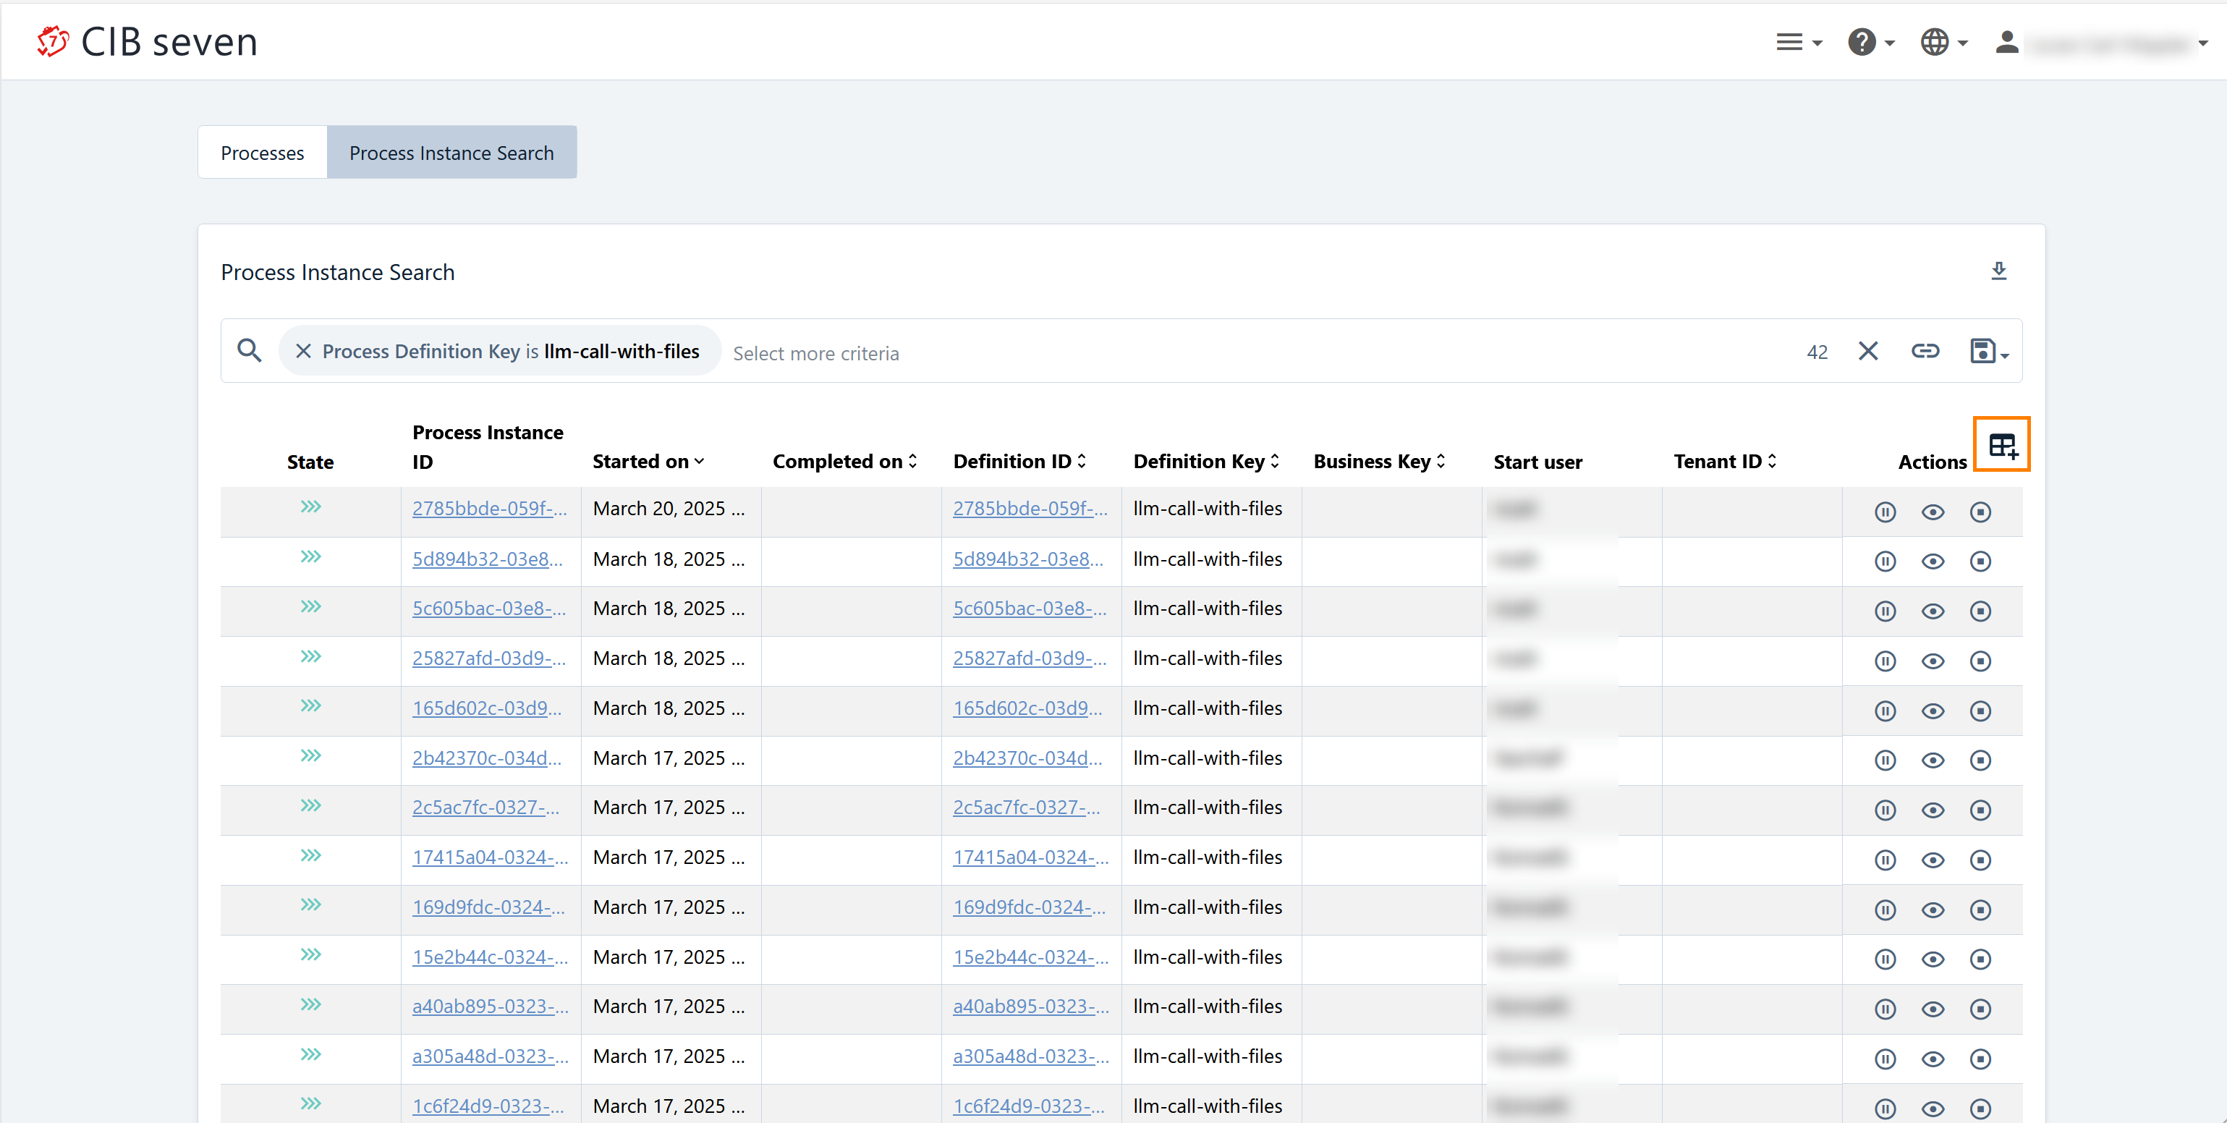Stop instance 2b42370c process
The width and height of the screenshot is (2227, 1123).
coord(1980,760)
